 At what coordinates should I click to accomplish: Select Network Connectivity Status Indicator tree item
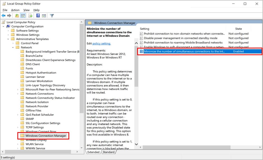[50, 98]
